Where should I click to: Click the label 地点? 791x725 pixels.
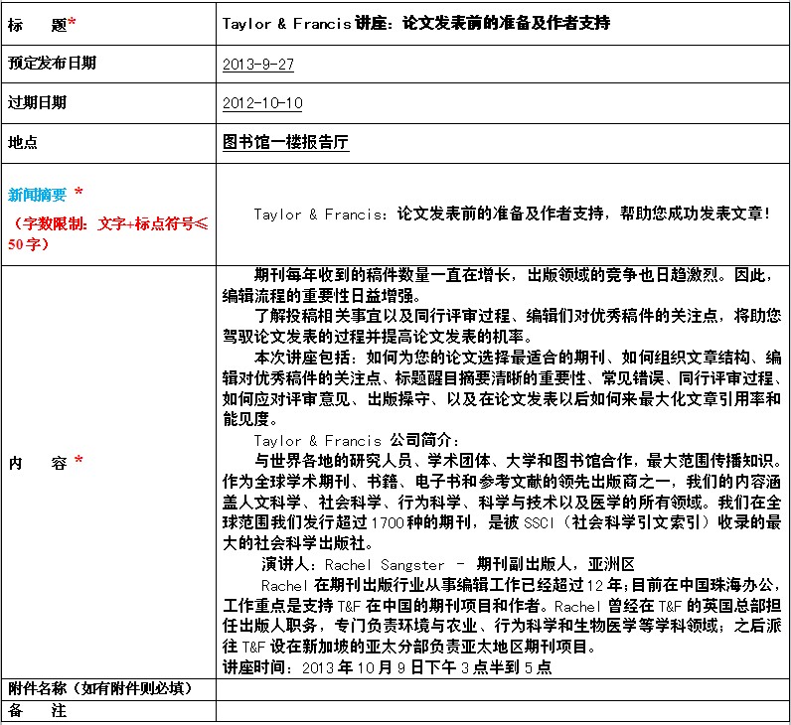click(22, 142)
